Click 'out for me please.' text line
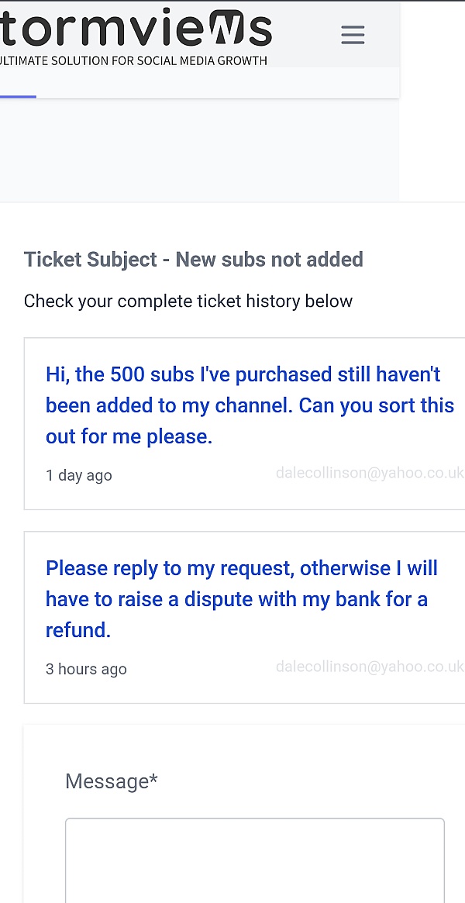465x903 pixels. (129, 436)
